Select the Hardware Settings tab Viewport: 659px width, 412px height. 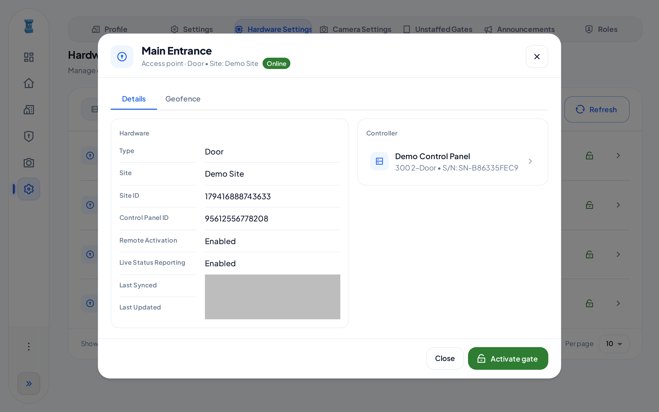pos(273,29)
